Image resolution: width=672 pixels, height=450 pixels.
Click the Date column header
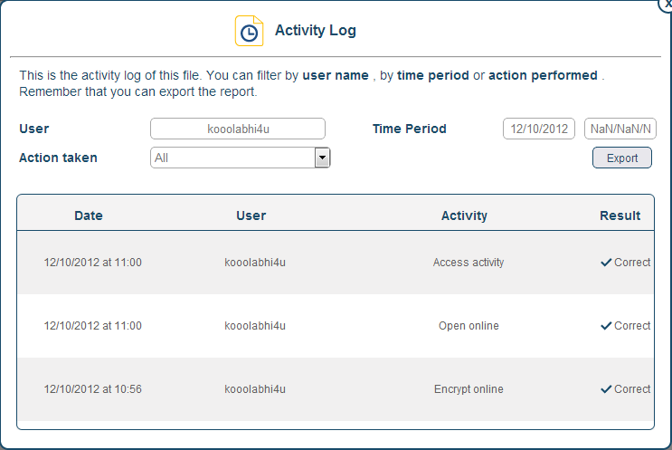point(89,215)
